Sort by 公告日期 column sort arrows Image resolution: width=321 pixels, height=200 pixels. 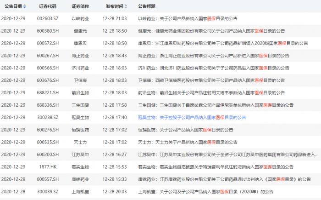coord(25,6)
